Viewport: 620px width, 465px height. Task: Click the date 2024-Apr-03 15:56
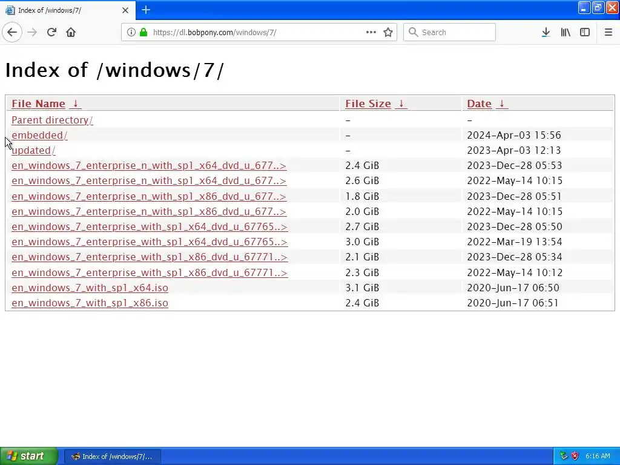pyautogui.click(x=513, y=135)
